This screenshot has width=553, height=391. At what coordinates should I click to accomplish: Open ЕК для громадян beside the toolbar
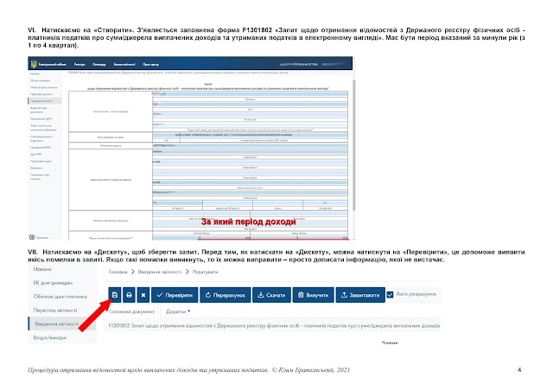pos(53,283)
